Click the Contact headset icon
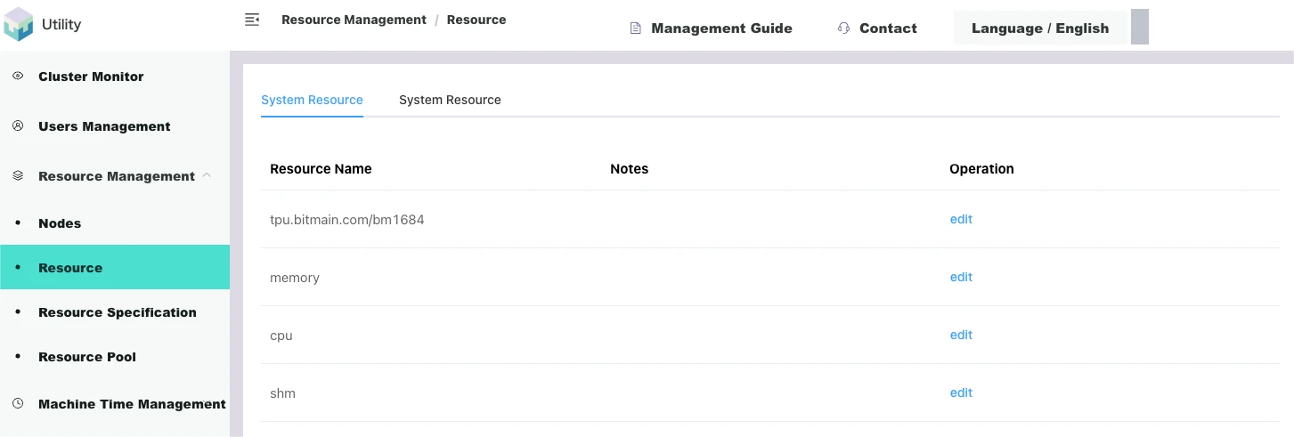 (843, 28)
